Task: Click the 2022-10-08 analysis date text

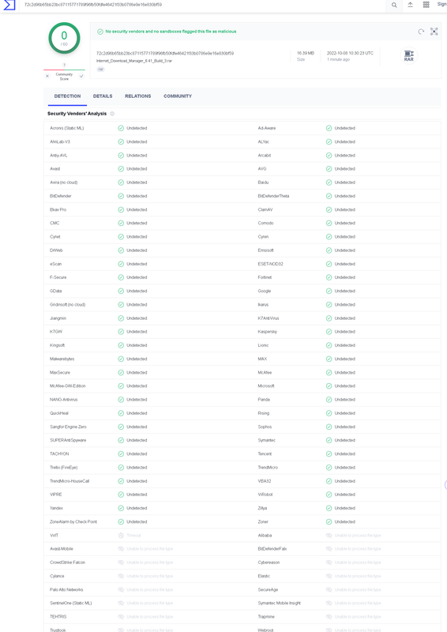Action: pyautogui.click(x=350, y=53)
